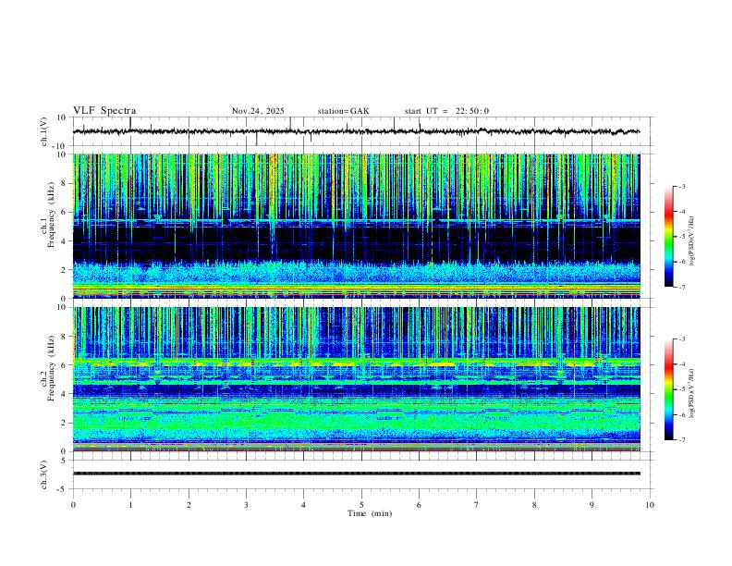This screenshot has width=732, height=566.
Task: Click the '1' tick on the time axis
Action: click(130, 505)
